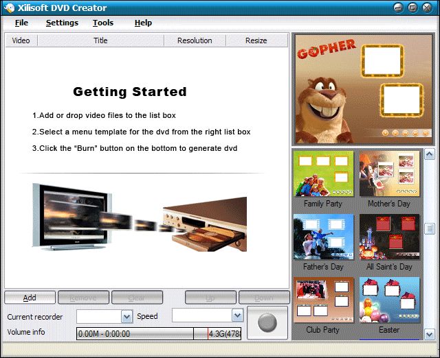Select the All Saint's Day template
This screenshot has height=358, width=440.
point(389,237)
